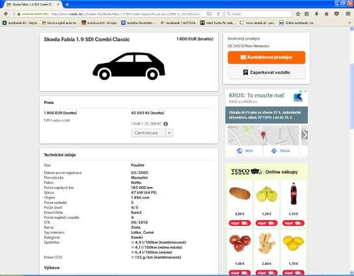Screen dimensions: 354x276
Task: Bookmark this page with the star icon
Action: [x=298, y=14]
